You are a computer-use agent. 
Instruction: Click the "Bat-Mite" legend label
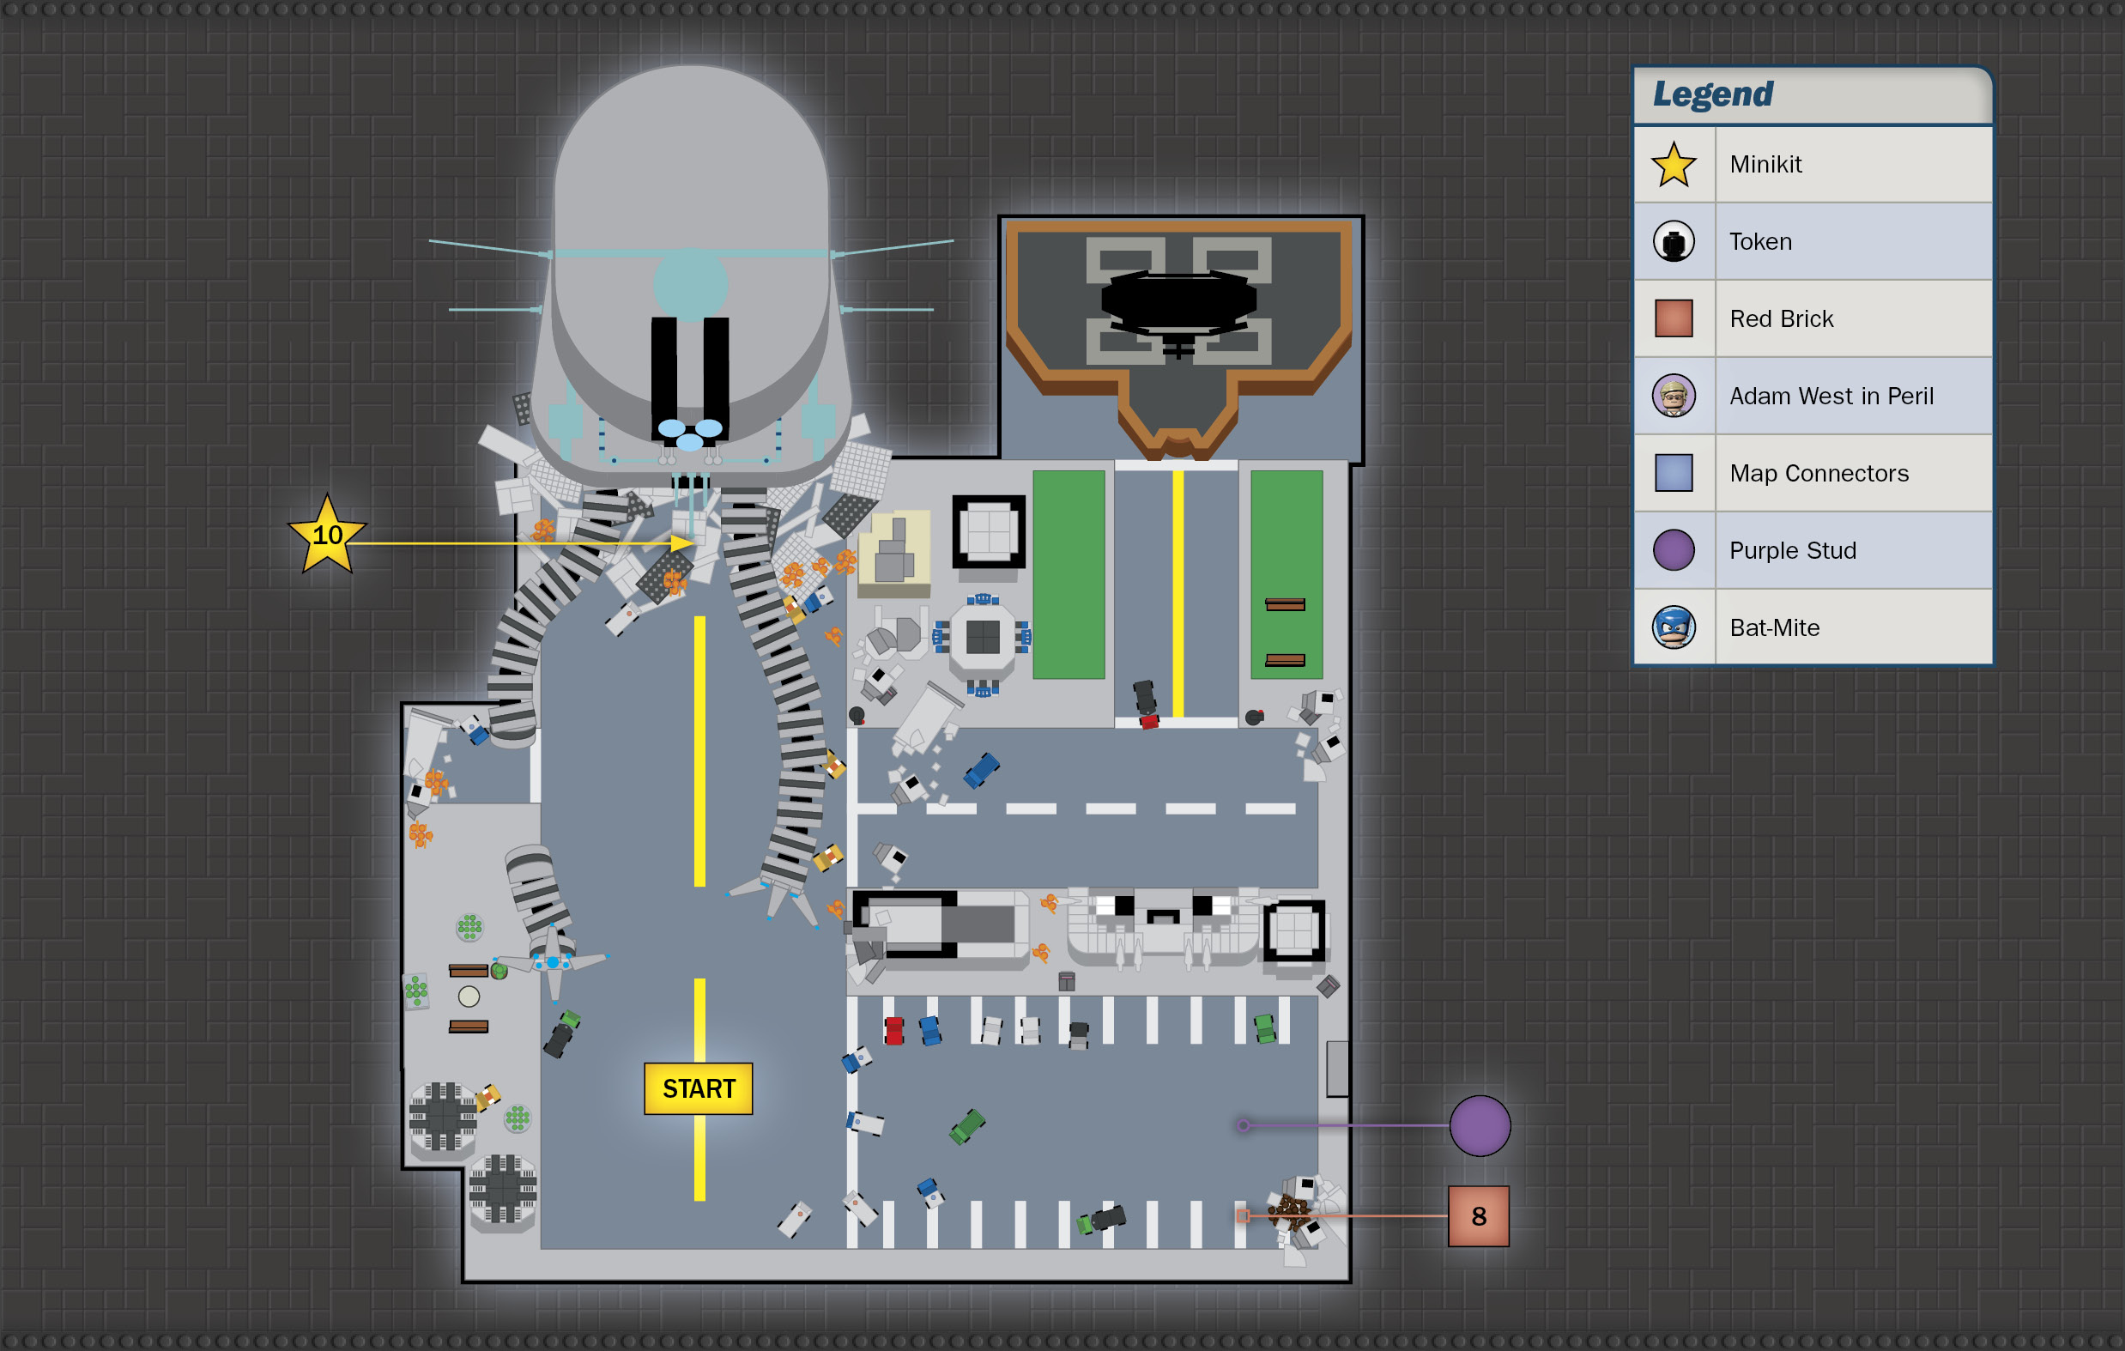click(1774, 627)
